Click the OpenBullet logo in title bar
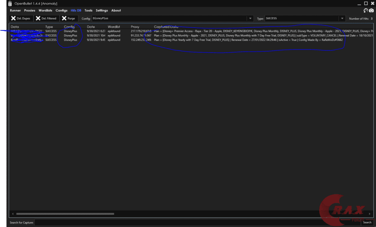The width and height of the screenshot is (376, 227). [10, 3]
